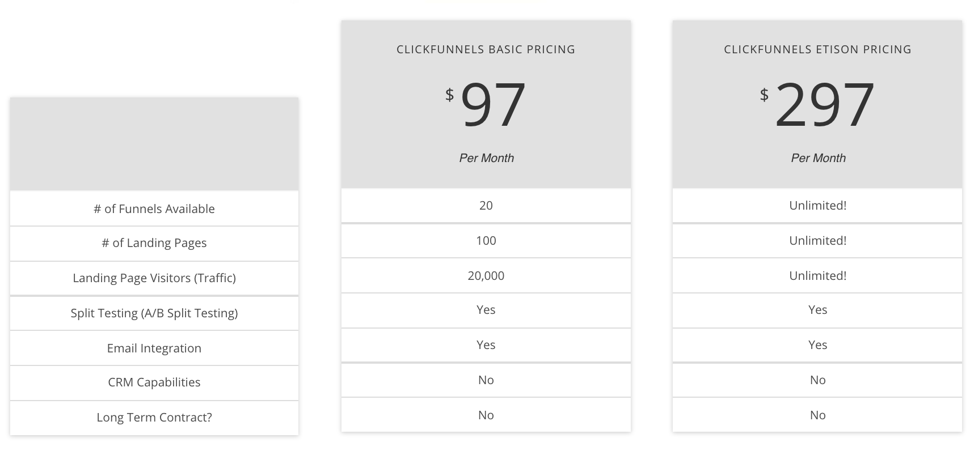The height and width of the screenshot is (451, 970).
Task: Click the '20' funnels cell in Basic plan
Action: pos(486,205)
